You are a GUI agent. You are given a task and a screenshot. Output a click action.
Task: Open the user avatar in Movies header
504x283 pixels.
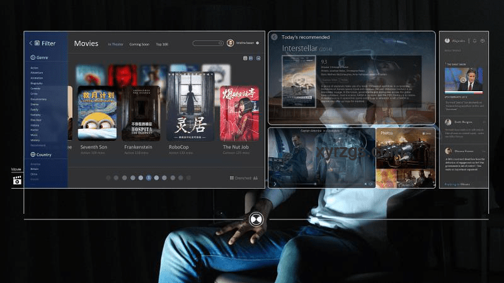click(230, 43)
